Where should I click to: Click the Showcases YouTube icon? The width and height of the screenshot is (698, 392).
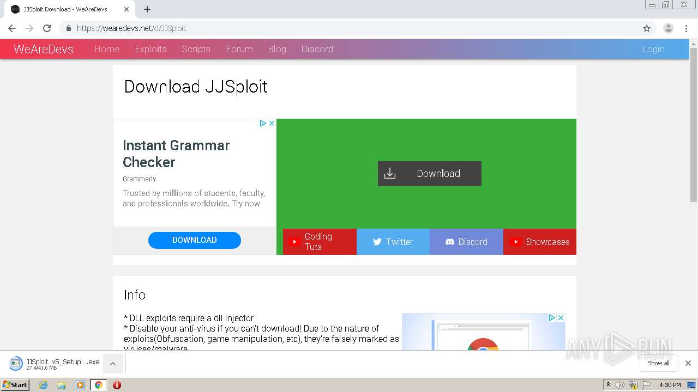tap(515, 242)
